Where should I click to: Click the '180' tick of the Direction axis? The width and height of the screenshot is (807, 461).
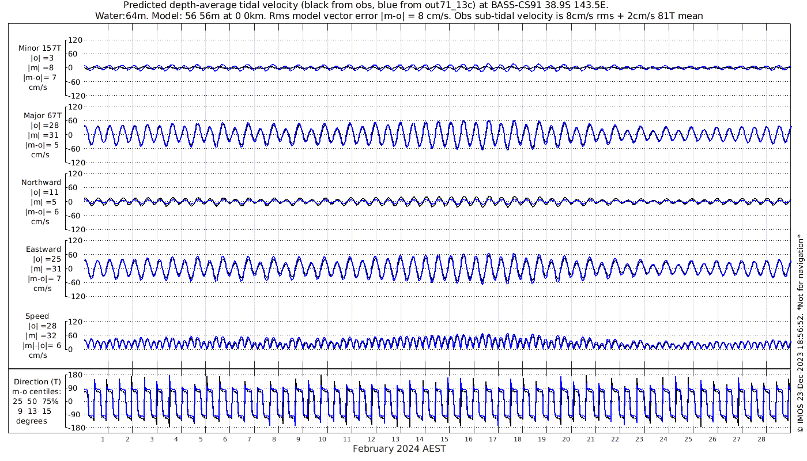[x=74, y=375]
